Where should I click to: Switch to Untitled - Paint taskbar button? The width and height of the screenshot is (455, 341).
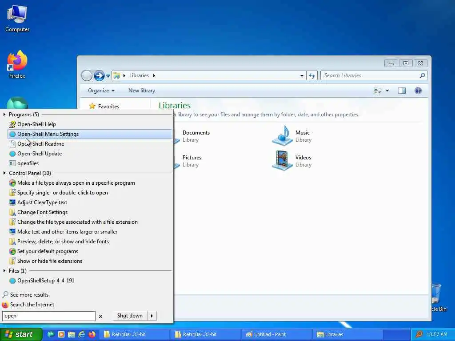[276, 334]
